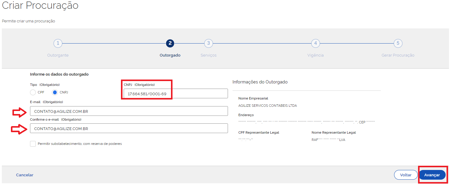This screenshot has height=186, width=452.
Task: Click the Outorgante step label
Action: (58, 55)
